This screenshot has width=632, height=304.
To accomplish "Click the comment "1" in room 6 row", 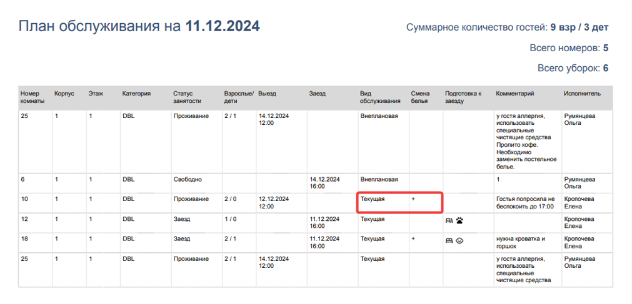I will point(498,180).
